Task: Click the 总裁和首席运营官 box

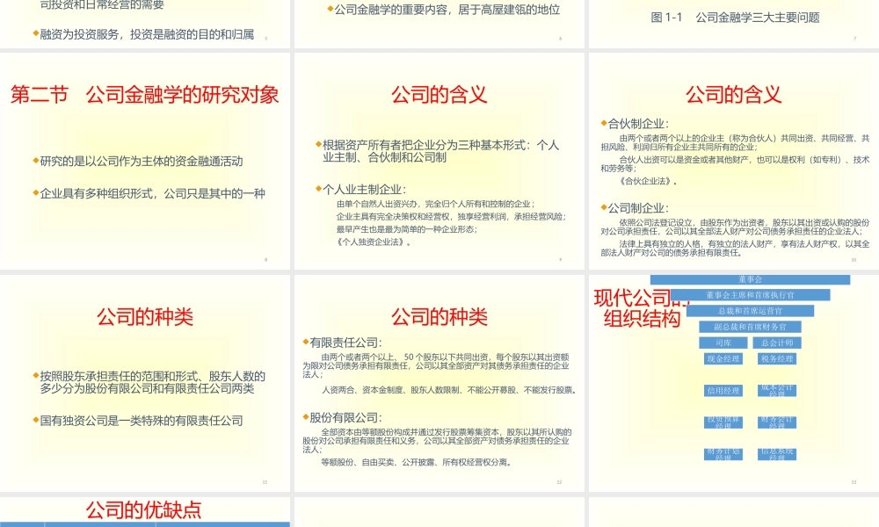Action: pyautogui.click(x=752, y=310)
